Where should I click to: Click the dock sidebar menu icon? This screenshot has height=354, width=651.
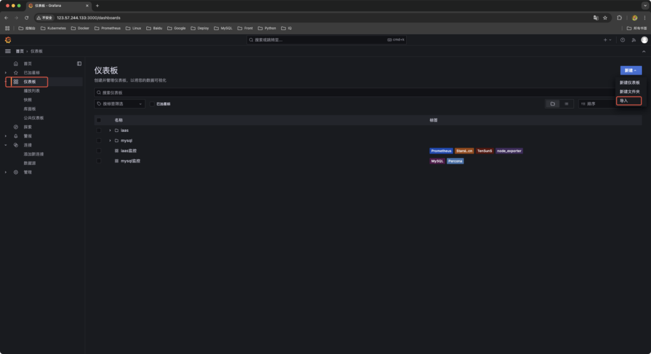79,63
